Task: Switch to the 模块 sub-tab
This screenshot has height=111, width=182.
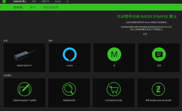Action: (33, 7)
